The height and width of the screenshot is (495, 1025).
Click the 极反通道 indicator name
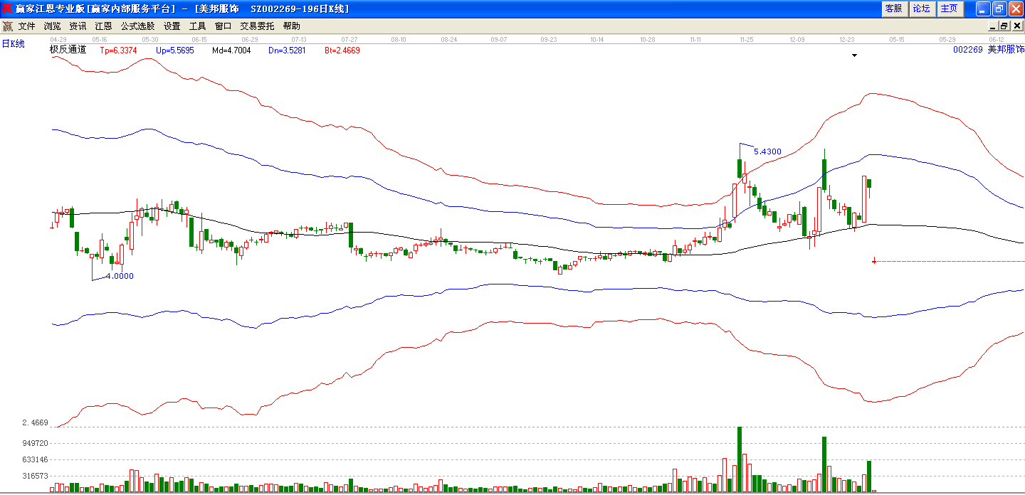(68, 50)
